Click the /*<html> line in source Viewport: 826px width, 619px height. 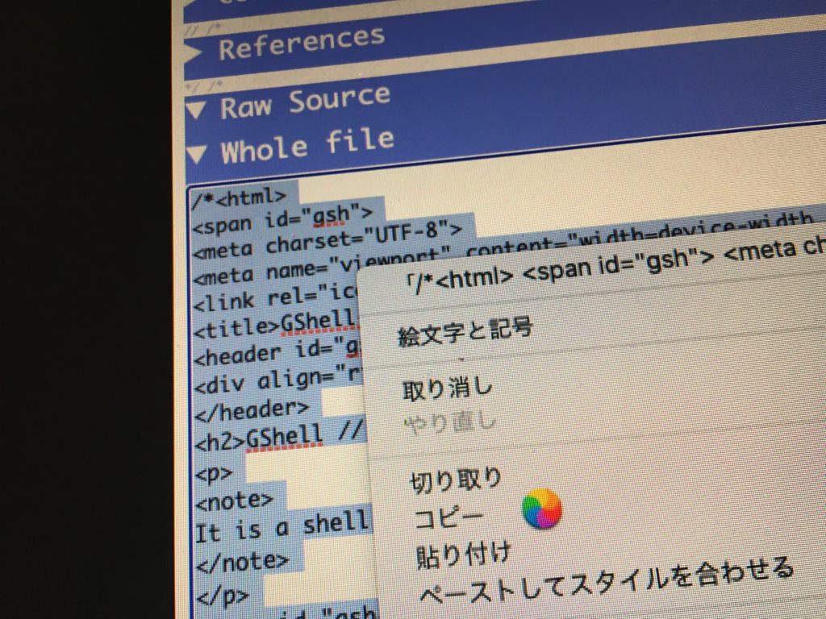pos(240,197)
